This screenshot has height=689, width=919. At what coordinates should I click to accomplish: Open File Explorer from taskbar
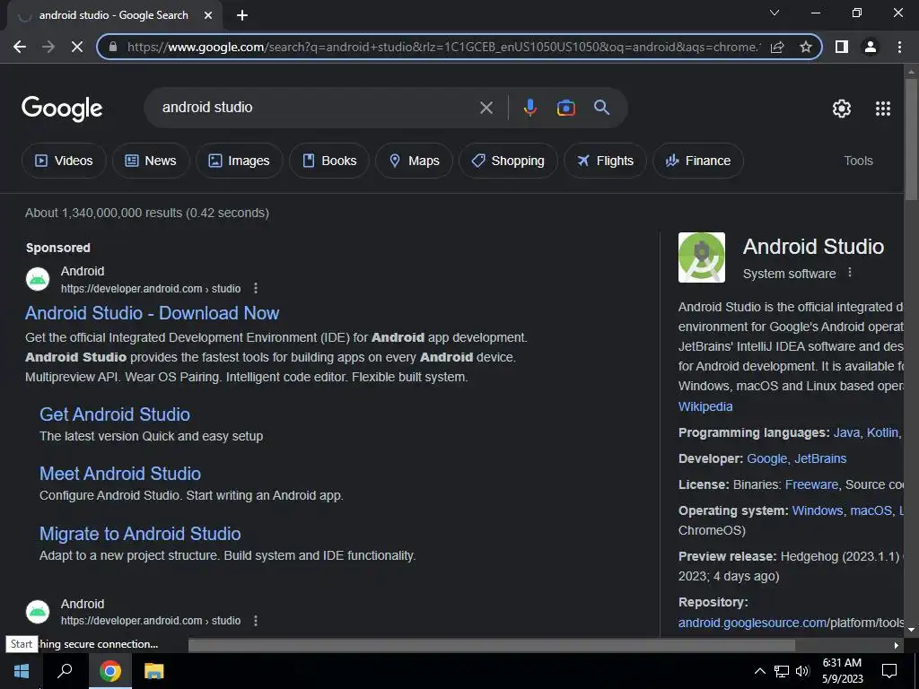pyautogui.click(x=154, y=671)
